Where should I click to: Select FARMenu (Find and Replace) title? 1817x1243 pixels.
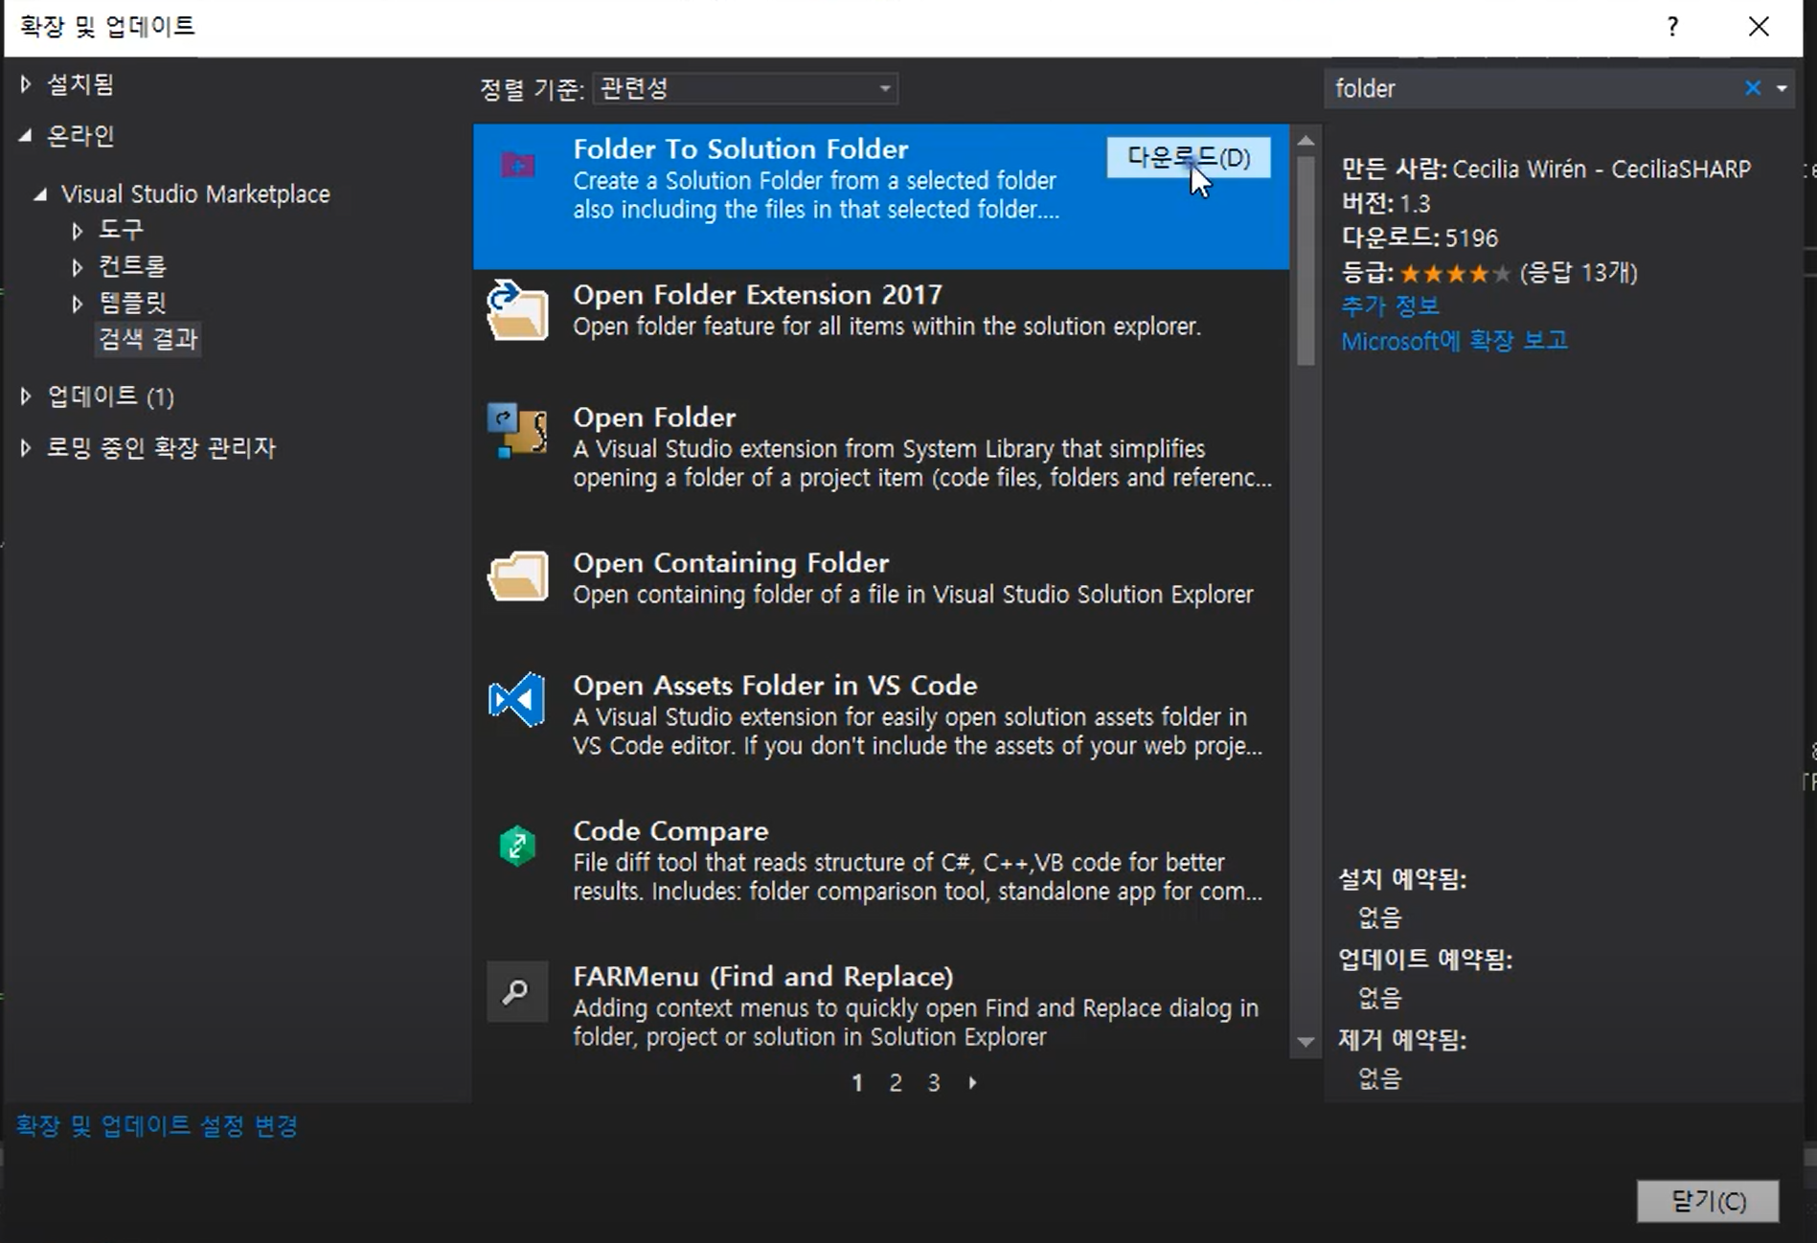[763, 977]
